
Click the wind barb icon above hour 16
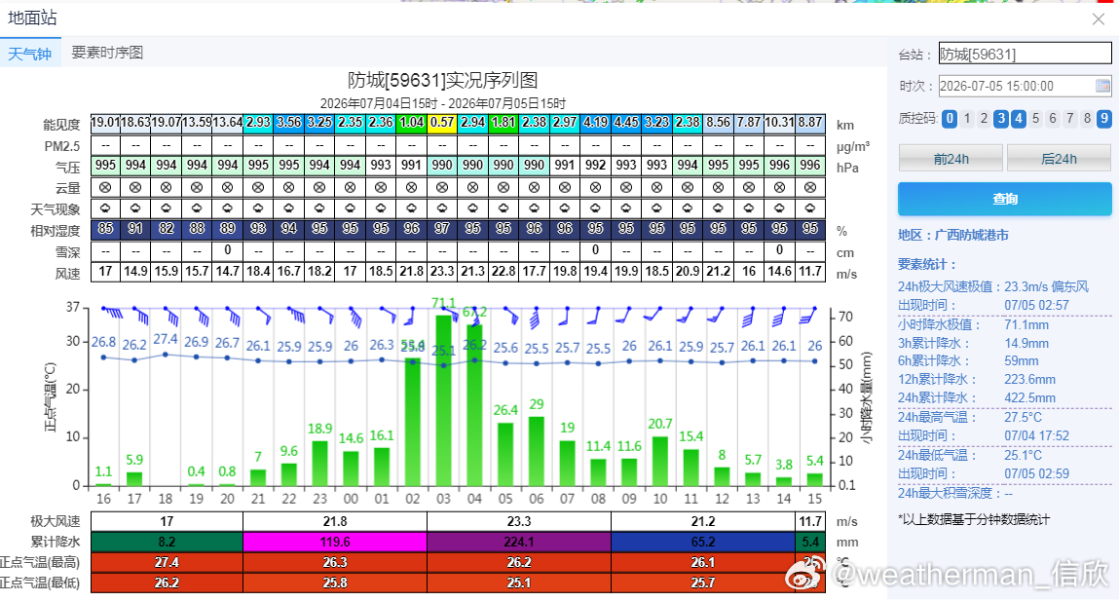coord(113,313)
